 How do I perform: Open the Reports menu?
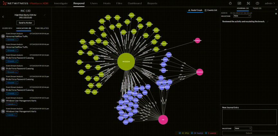coord(152,3)
